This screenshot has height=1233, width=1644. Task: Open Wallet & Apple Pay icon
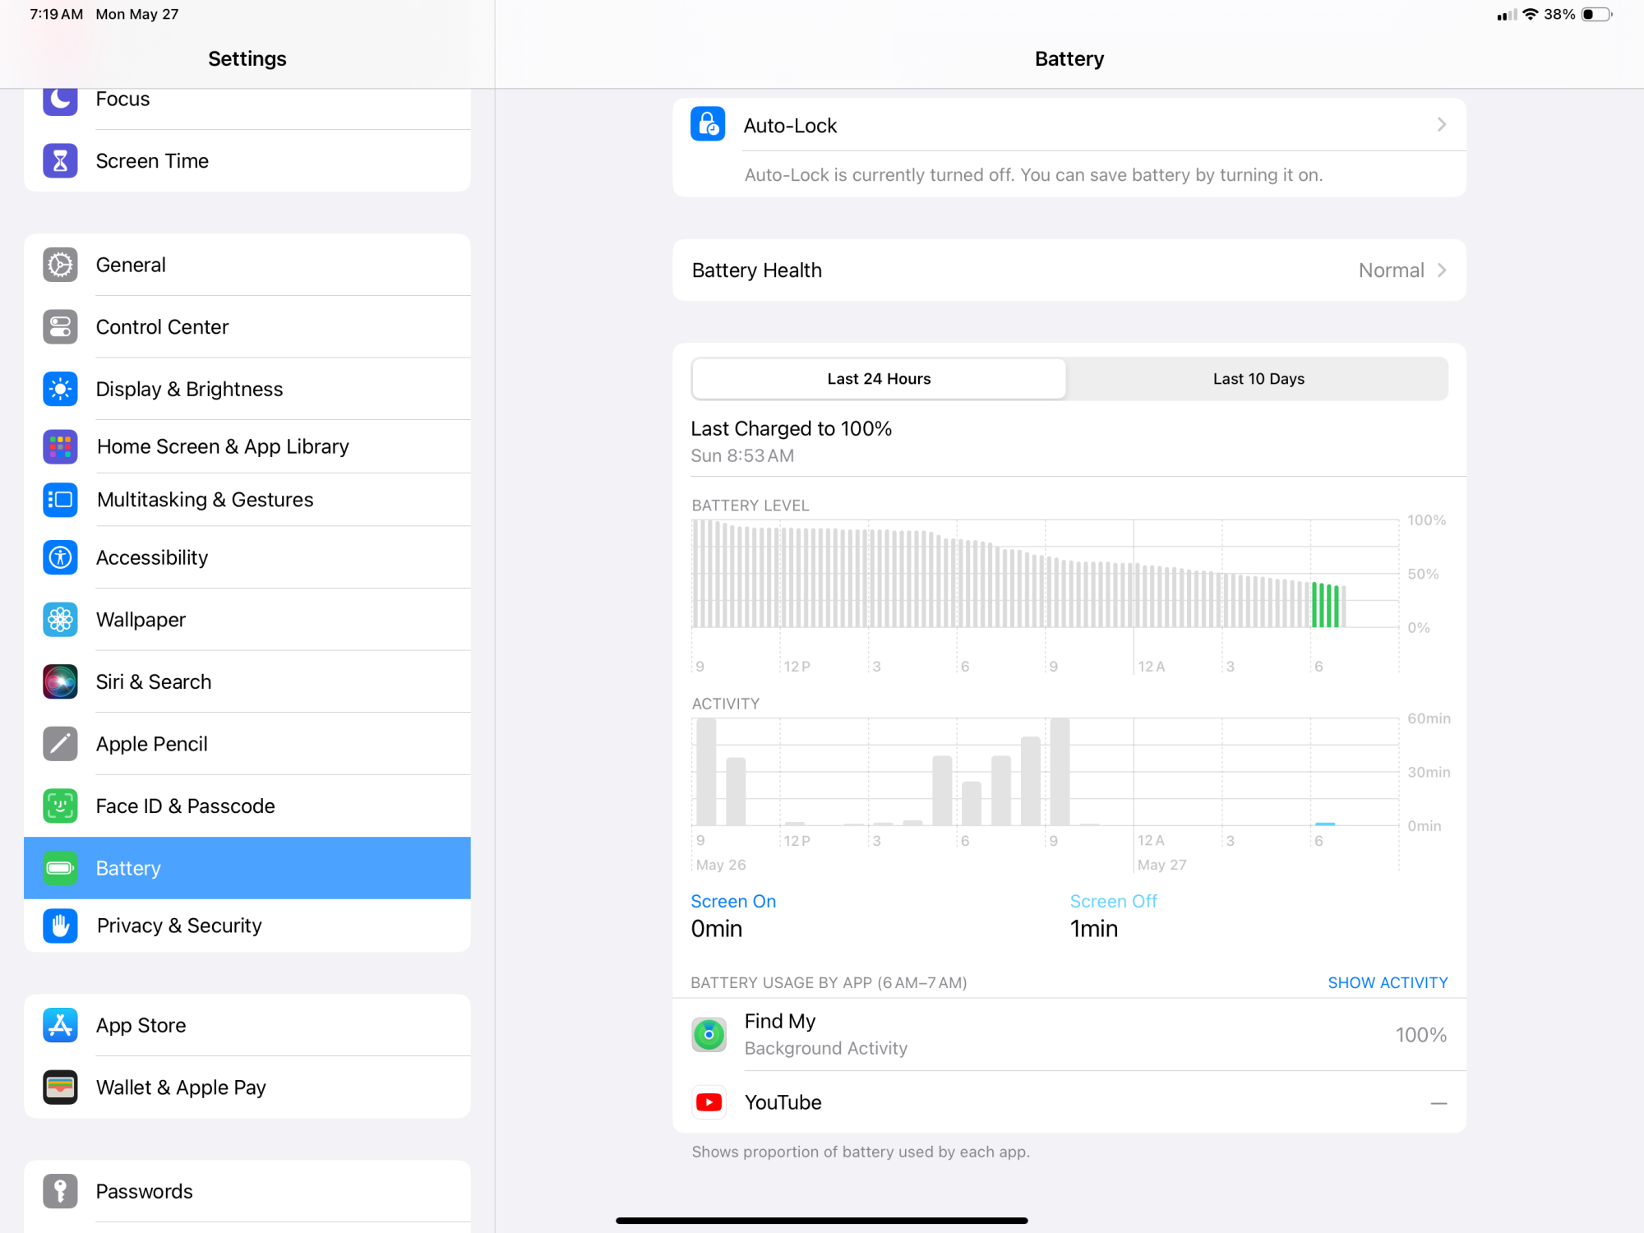pyautogui.click(x=60, y=1087)
